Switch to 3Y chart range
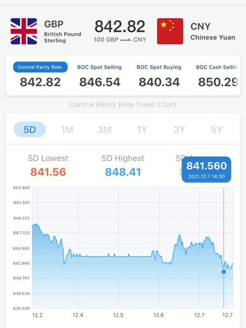 pos(179,130)
